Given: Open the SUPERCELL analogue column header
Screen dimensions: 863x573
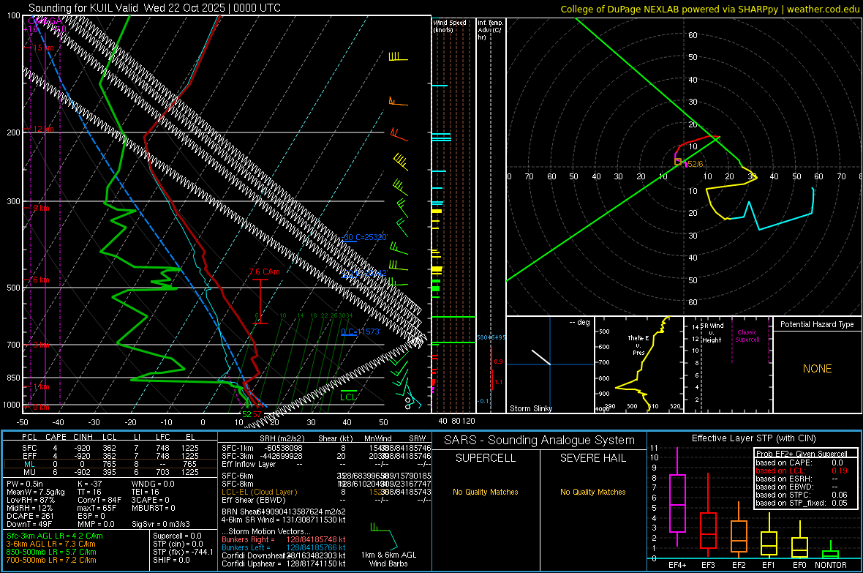Looking at the screenshot, I should (485, 458).
